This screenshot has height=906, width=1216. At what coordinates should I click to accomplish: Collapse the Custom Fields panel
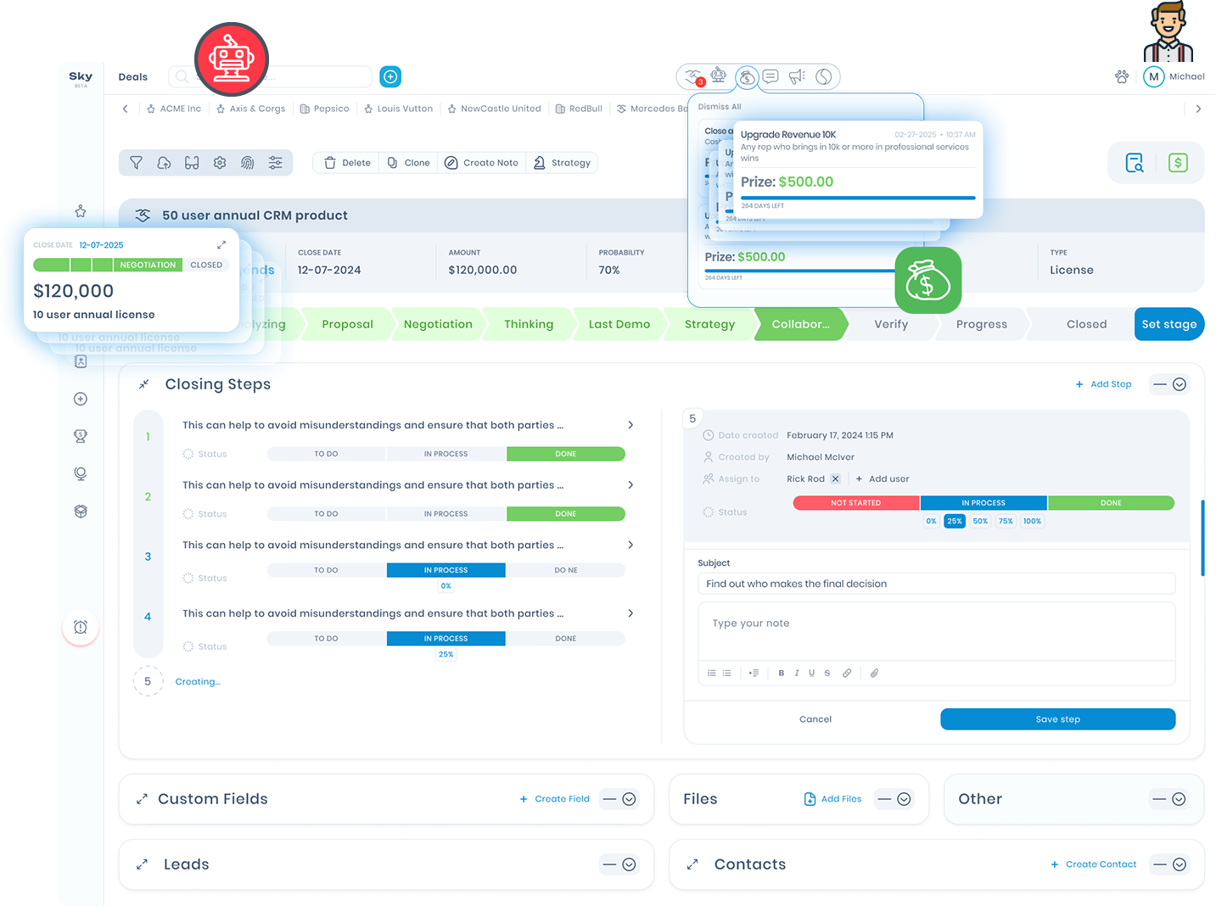pos(619,799)
